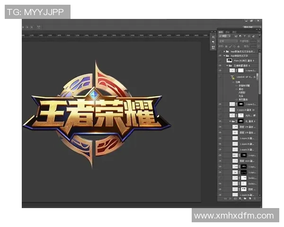284x227 pixels.
Task: Toggle visibility of 渐变叠加 effect
Action: click(x=236, y=100)
